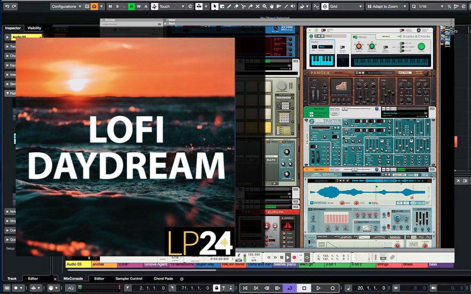The height and width of the screenshot is (294, 471).
Task: Select the Draw pencil tool
Action: 229,6
